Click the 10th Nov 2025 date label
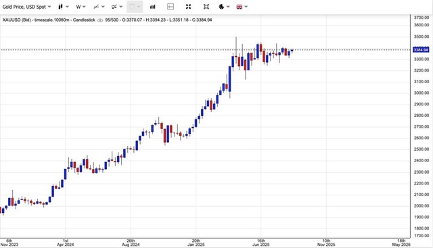Image resolution: width=433 pixels, height=248 pixels. (x=326, y=243)
